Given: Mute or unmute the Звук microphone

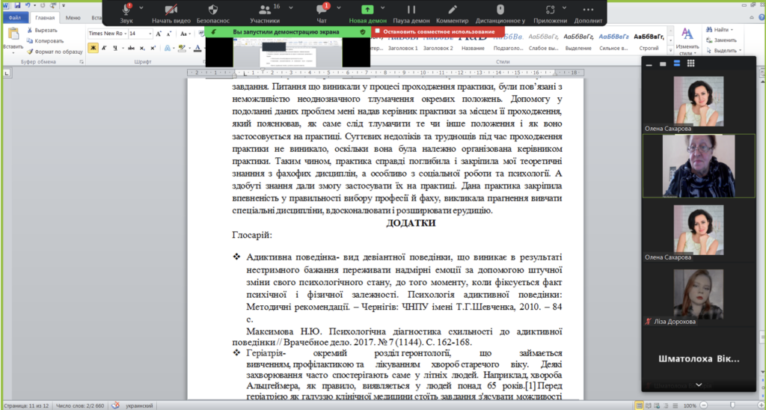Looking at the screenshot, I should (126, 13).
